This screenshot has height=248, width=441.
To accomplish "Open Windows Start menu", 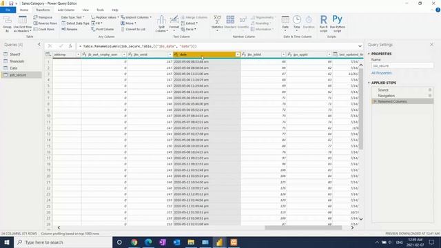I will click(x=7, y=242).
